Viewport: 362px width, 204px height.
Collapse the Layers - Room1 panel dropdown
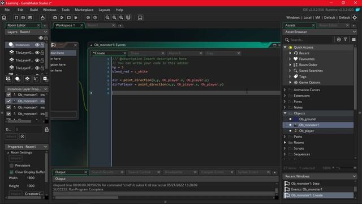(45, 32)
